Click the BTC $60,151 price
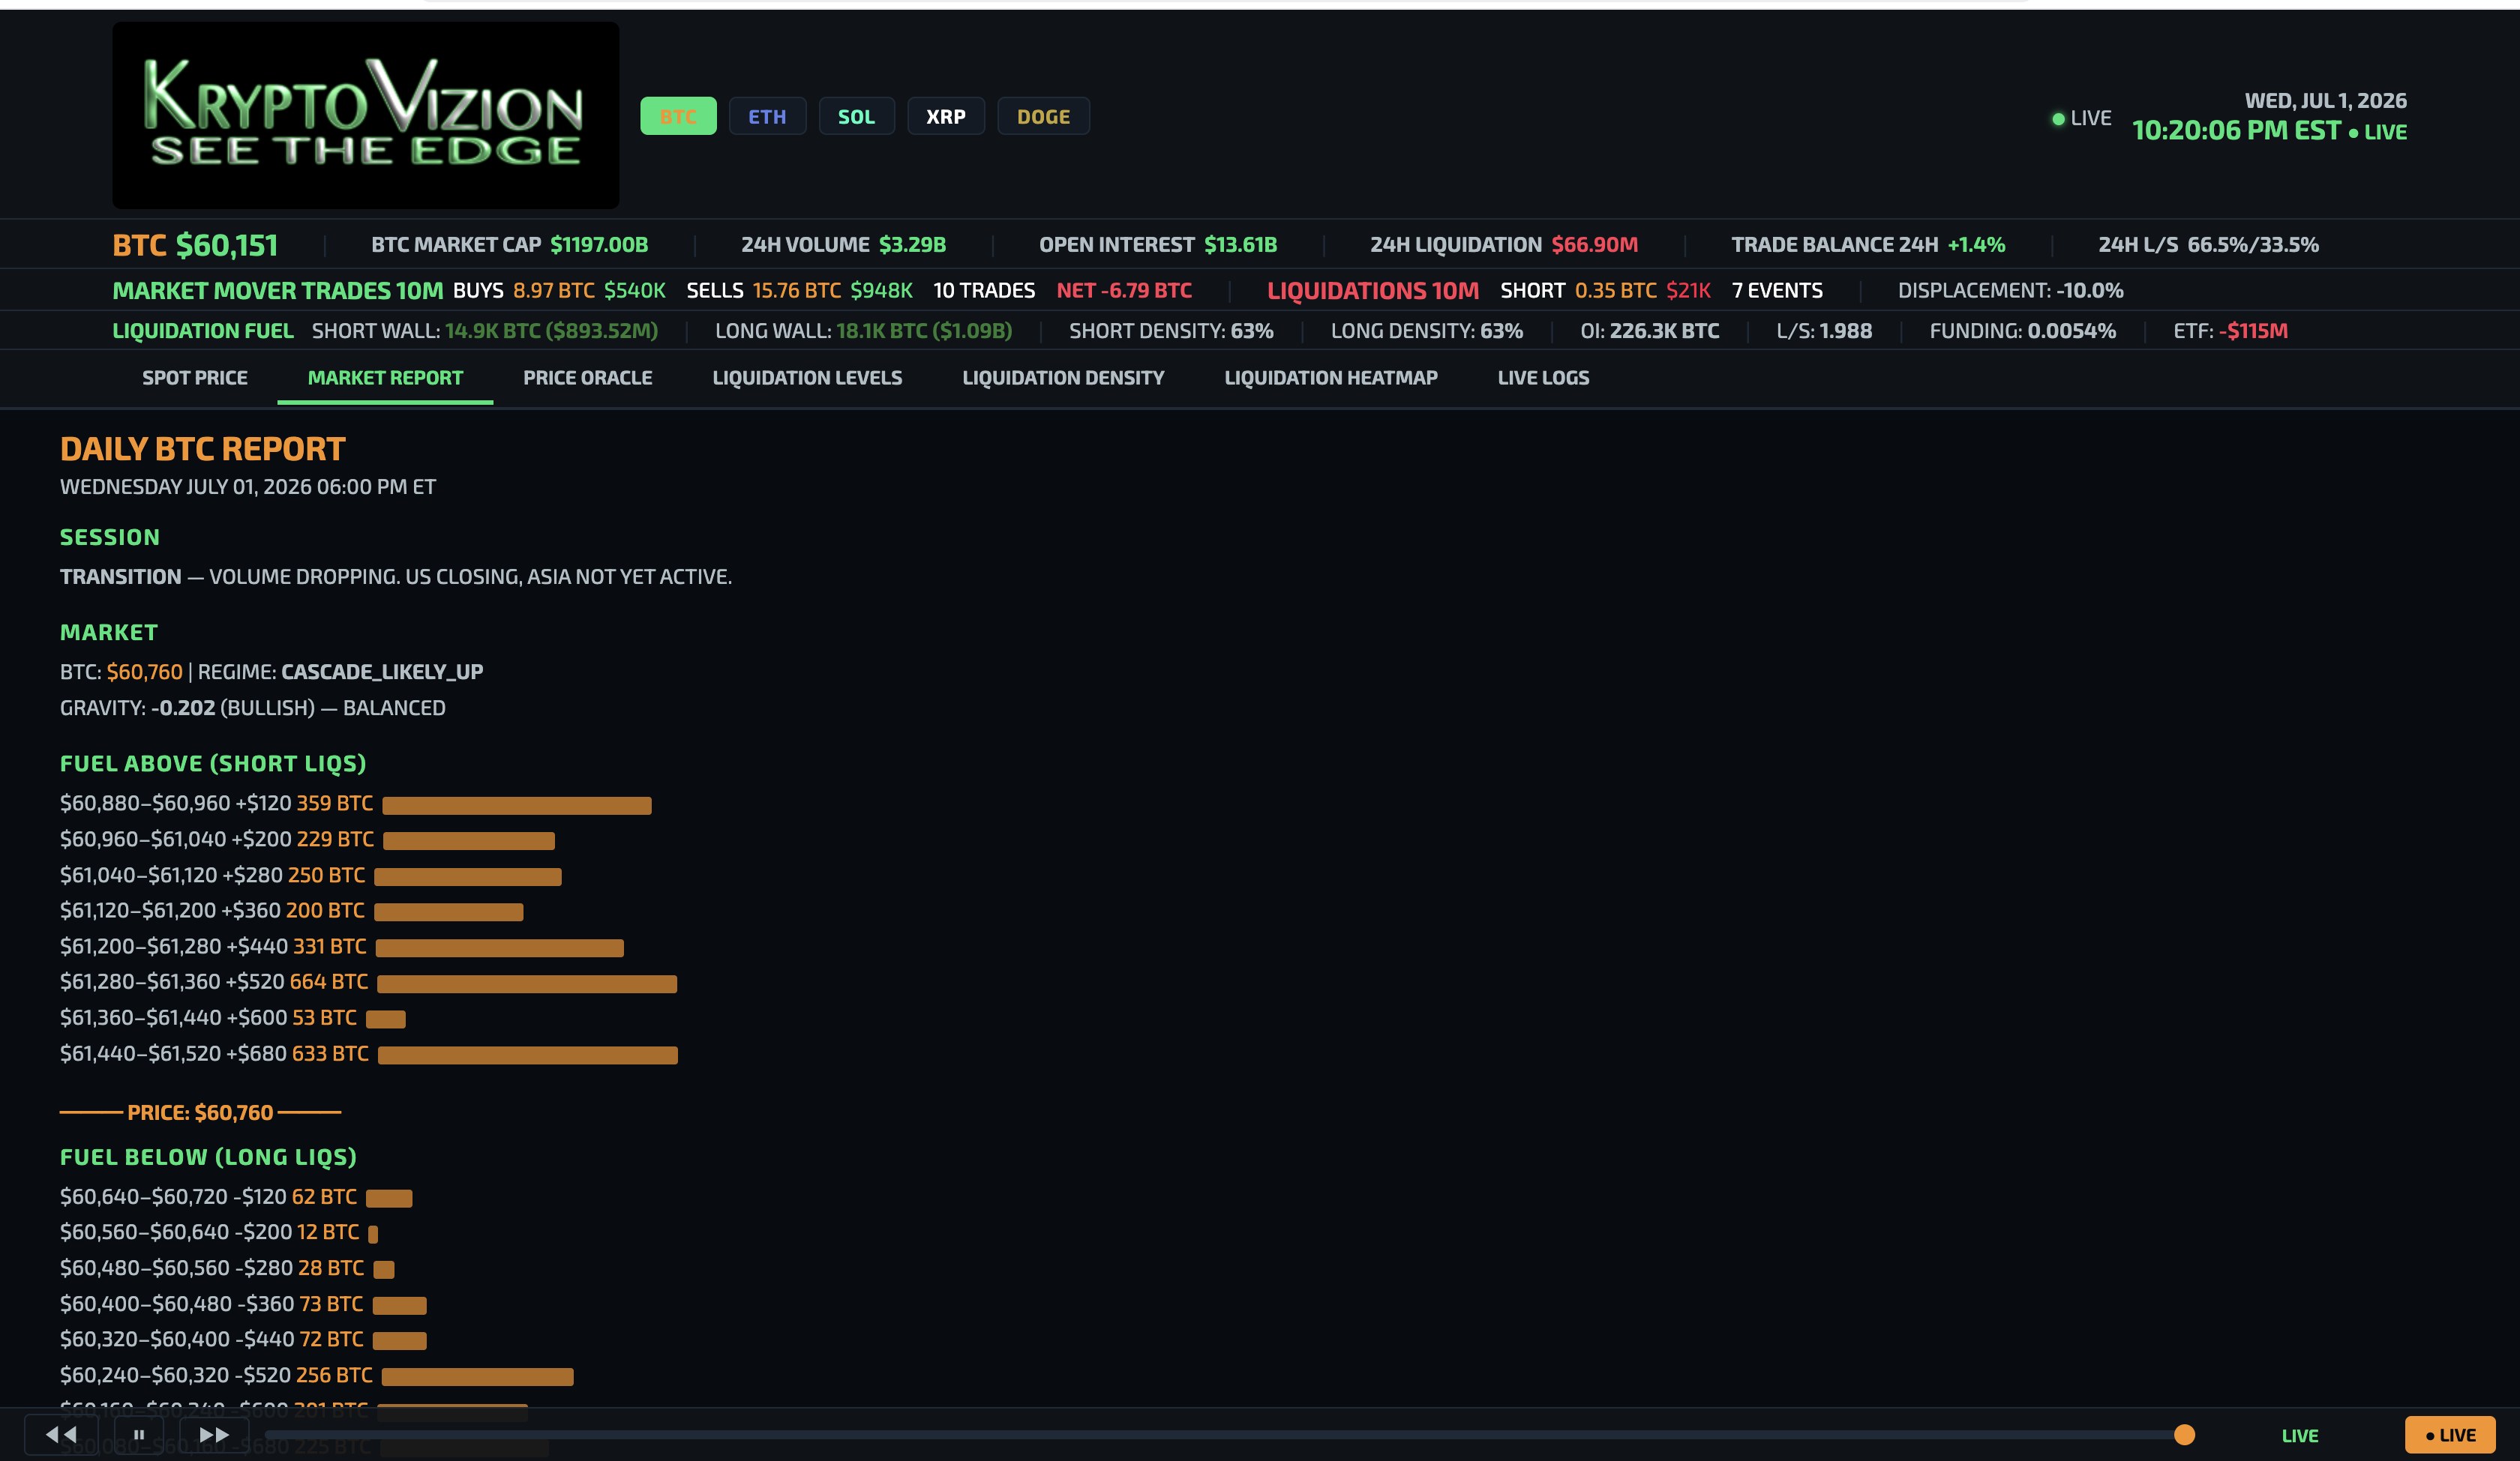This screenshot has height=1461, width=2520. 195,245
